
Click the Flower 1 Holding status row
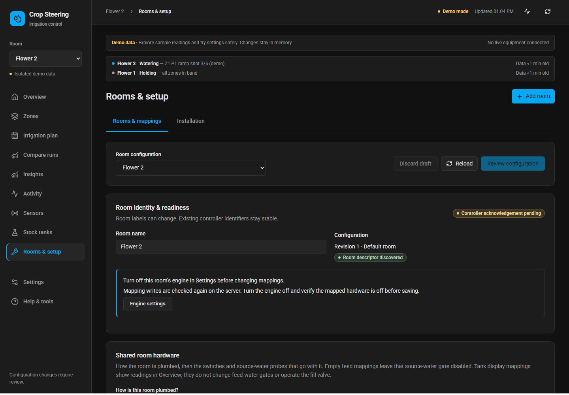click(x=330, y=73)
